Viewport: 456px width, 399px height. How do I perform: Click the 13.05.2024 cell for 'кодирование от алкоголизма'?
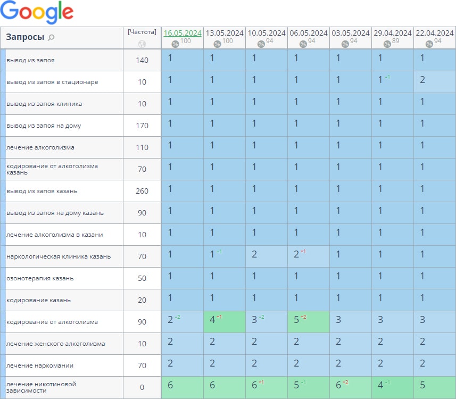(225, 322)
